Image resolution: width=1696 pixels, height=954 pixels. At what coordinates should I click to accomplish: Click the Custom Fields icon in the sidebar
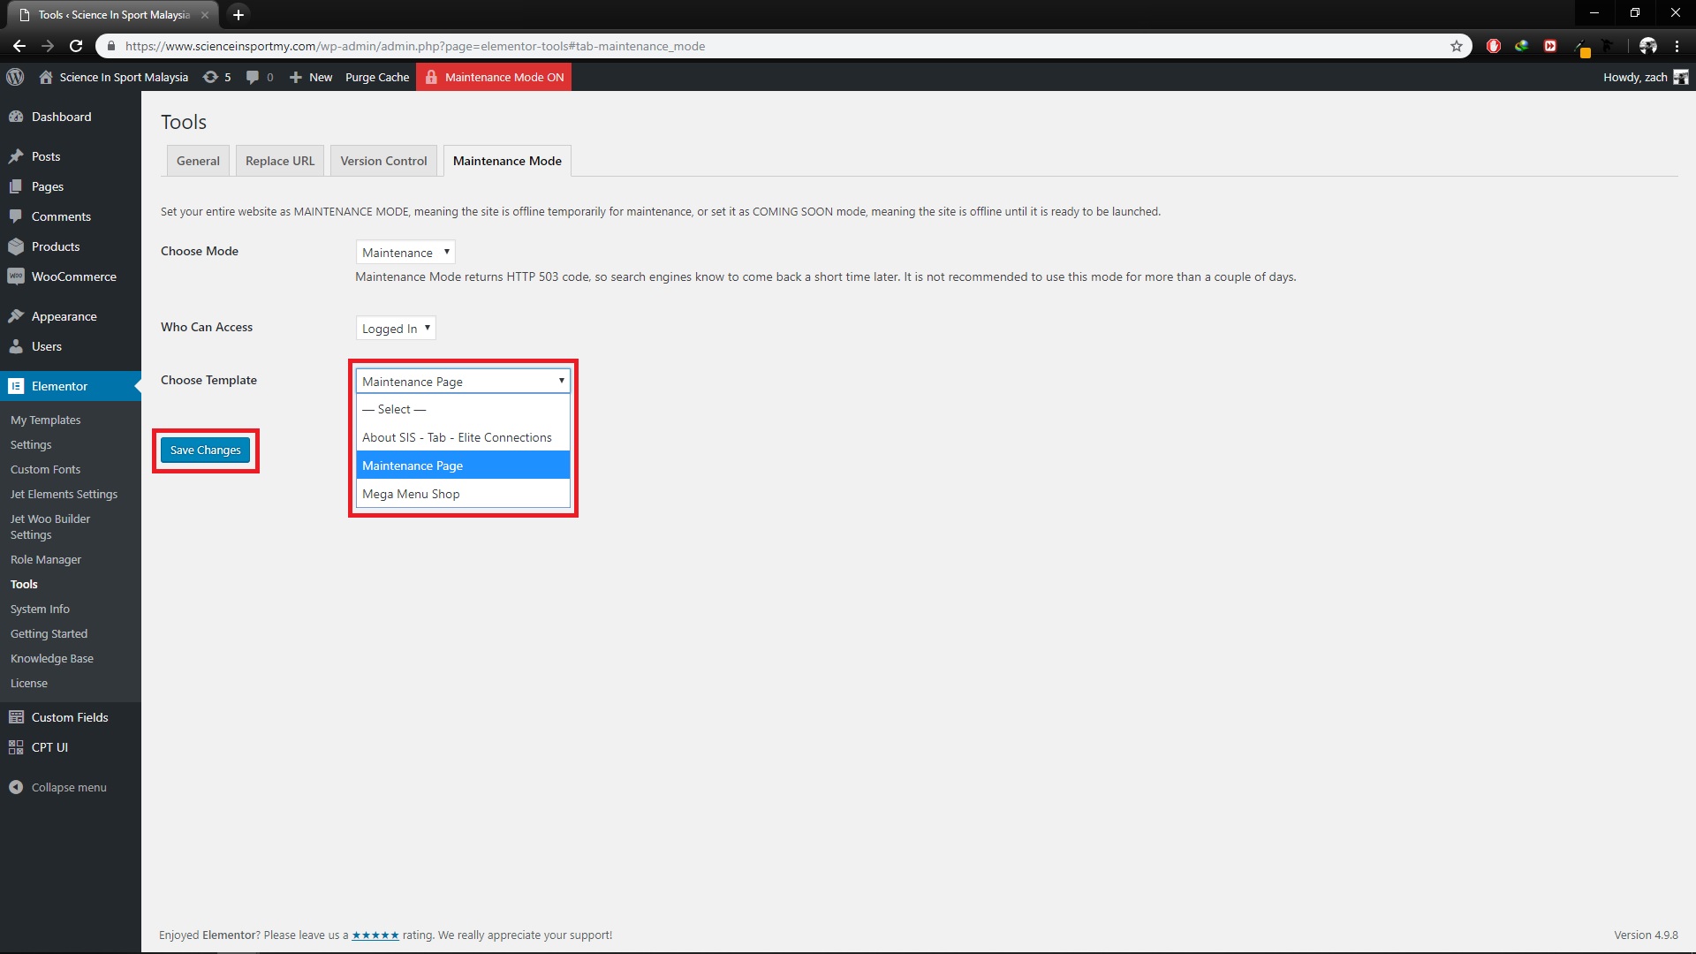[16, 717]
